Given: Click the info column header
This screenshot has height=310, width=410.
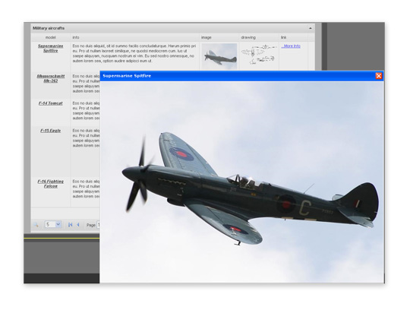Looking at the screenshot, I should pos(134,37).
